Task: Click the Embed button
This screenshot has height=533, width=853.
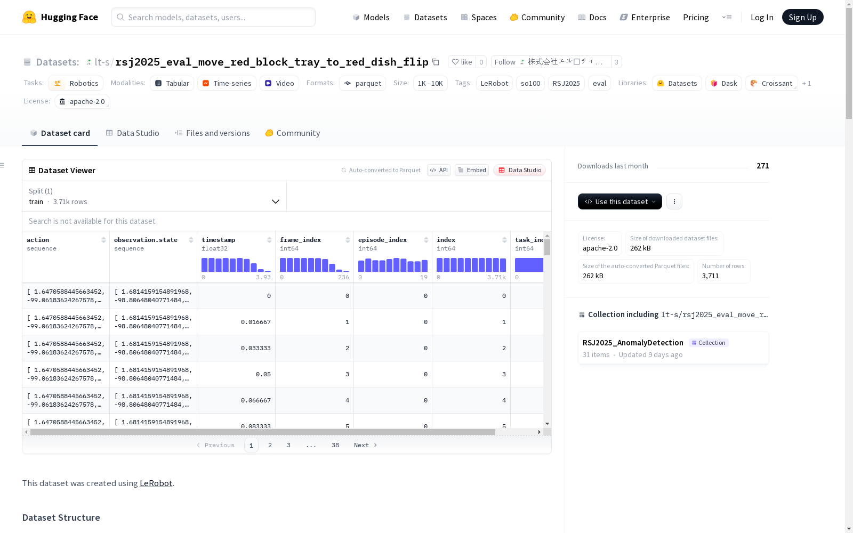Action: pos(472,170)
